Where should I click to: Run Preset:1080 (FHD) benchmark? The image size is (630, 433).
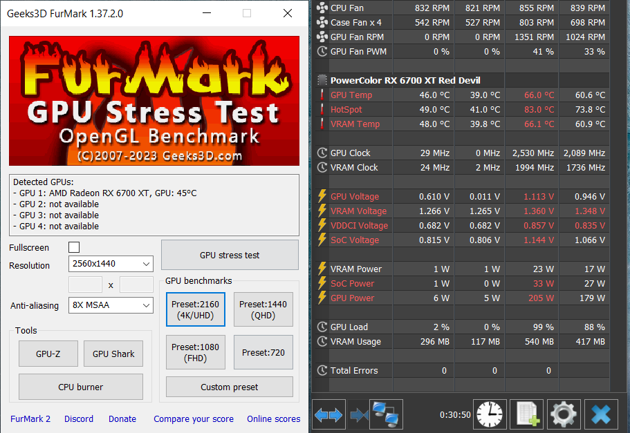coord(195,352)
